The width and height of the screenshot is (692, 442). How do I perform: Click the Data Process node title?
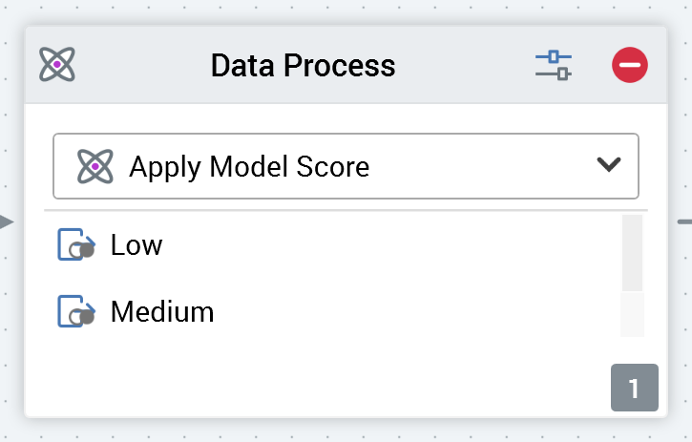click(x=303, y=65)
